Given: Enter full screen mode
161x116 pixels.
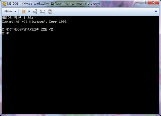Looking at the screenshot, I should 43,11.
